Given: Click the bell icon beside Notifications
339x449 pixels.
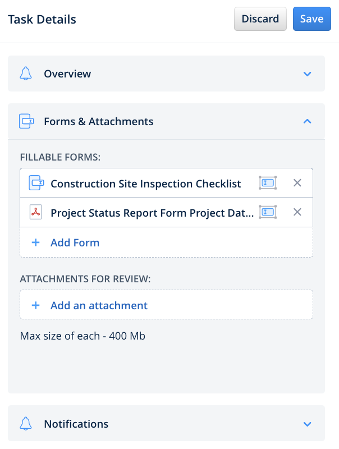Looking at the screenshot, I should (x=26, y=424).
